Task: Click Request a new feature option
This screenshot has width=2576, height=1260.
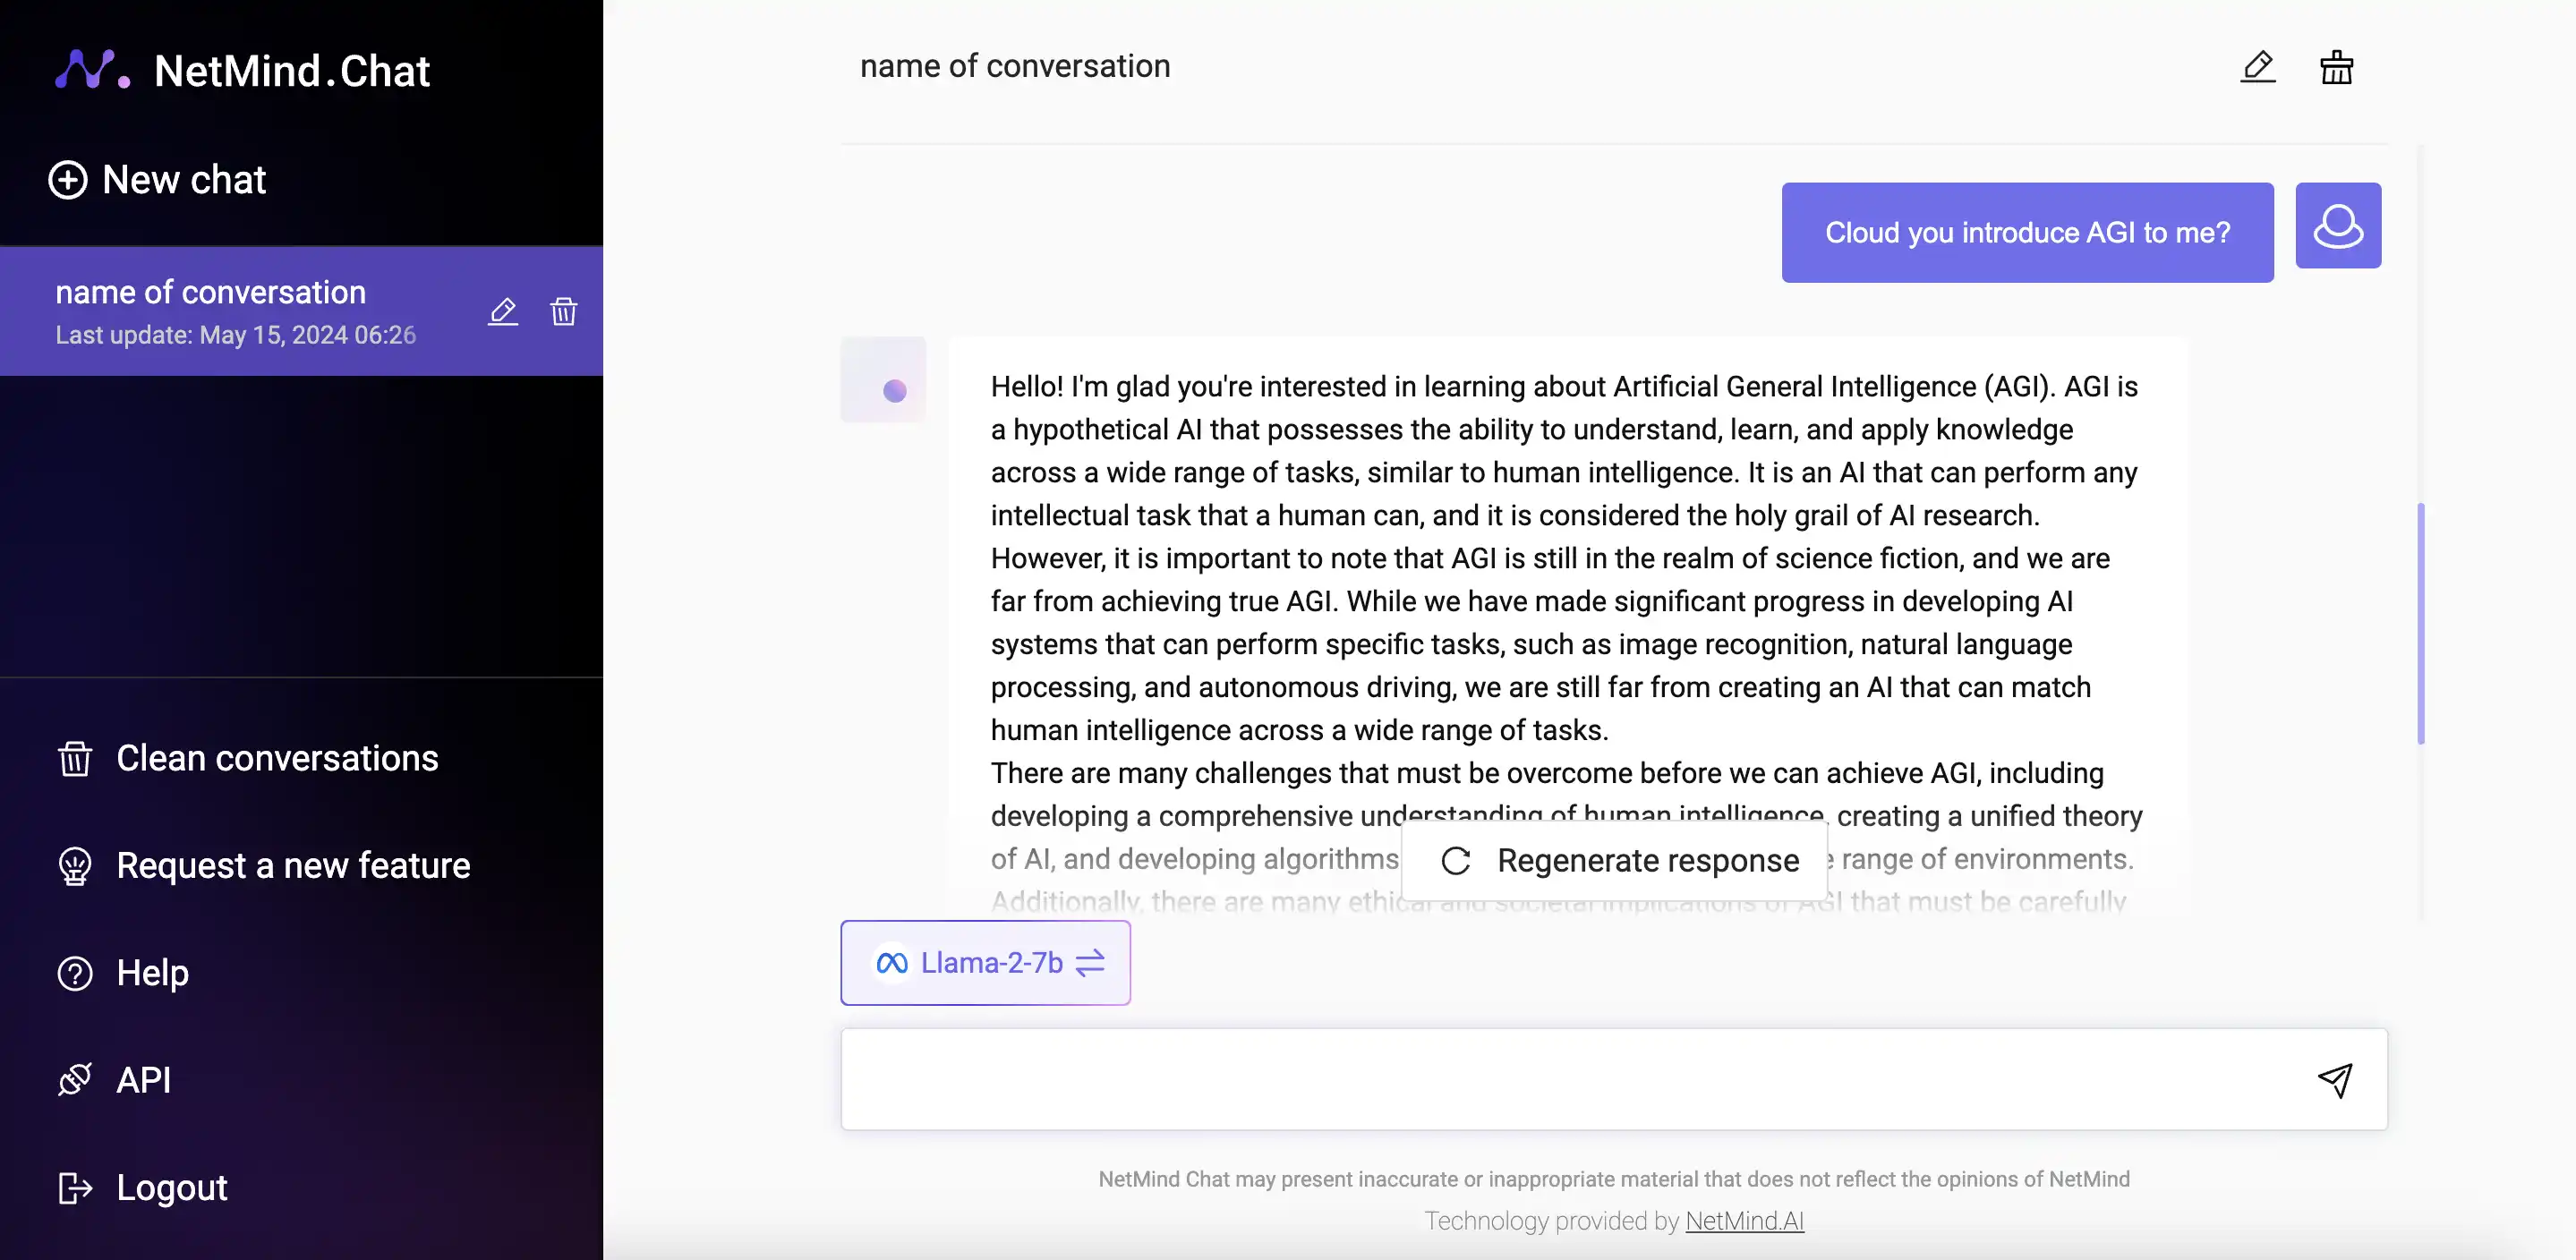Action: point(293,863)
